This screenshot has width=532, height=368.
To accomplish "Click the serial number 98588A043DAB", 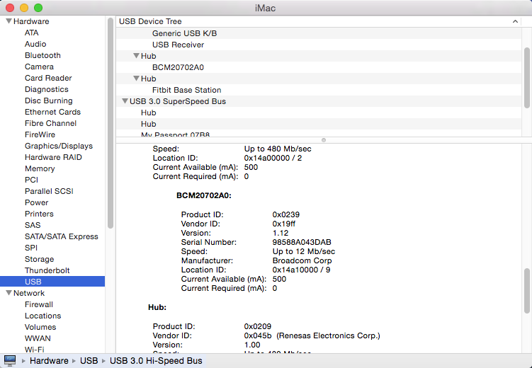I will (302, 242).
